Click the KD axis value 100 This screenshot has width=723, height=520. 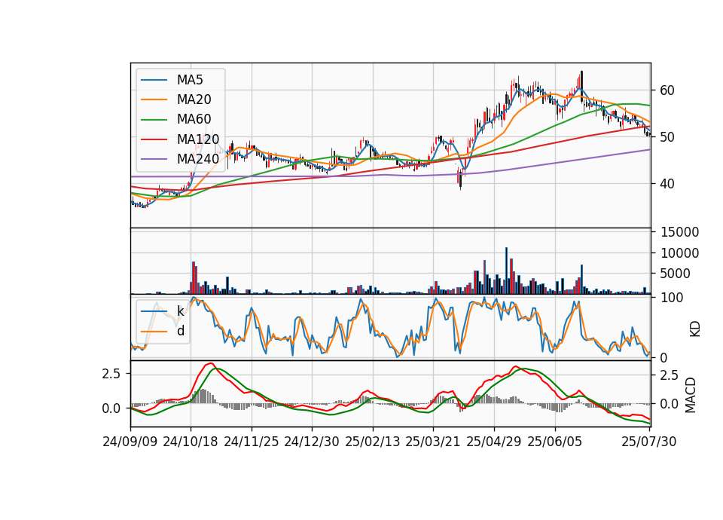[x=672, y=298]
